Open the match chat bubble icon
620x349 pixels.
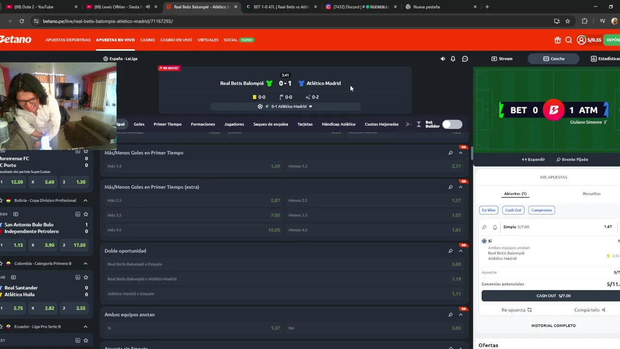[x=465, y=59]
